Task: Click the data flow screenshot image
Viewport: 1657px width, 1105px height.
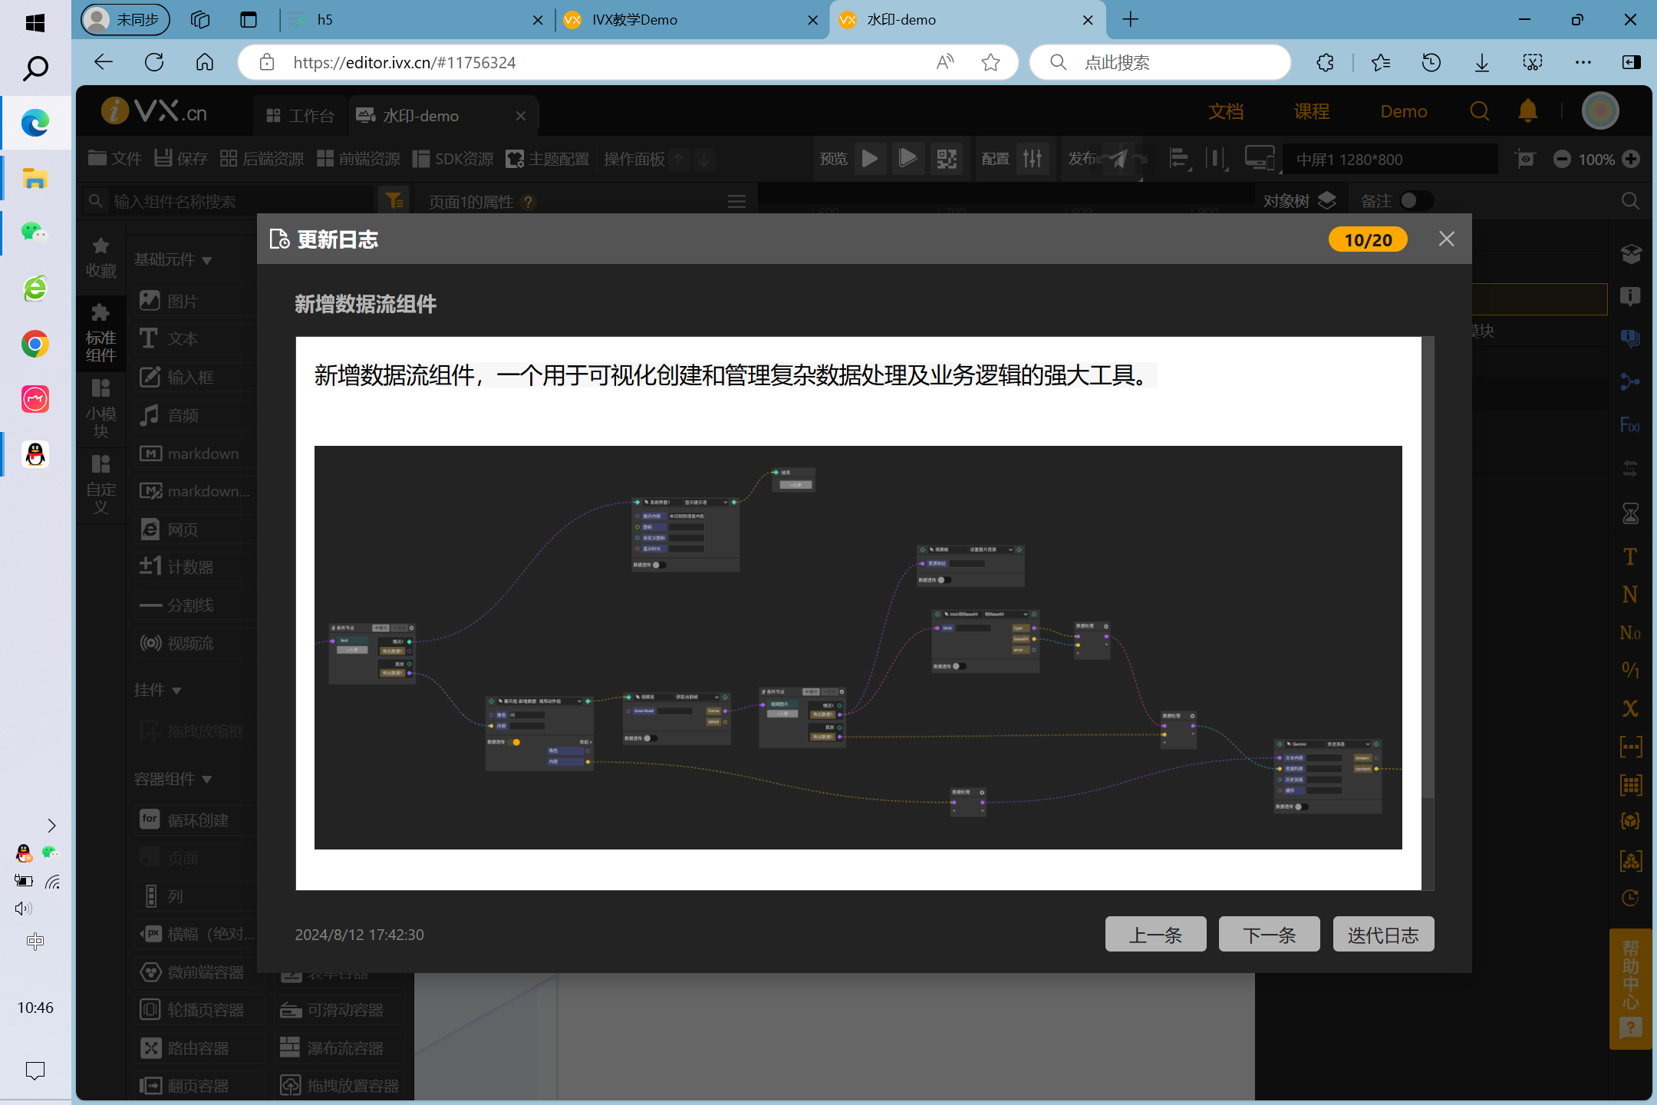Action: click(x=858, y=647)
